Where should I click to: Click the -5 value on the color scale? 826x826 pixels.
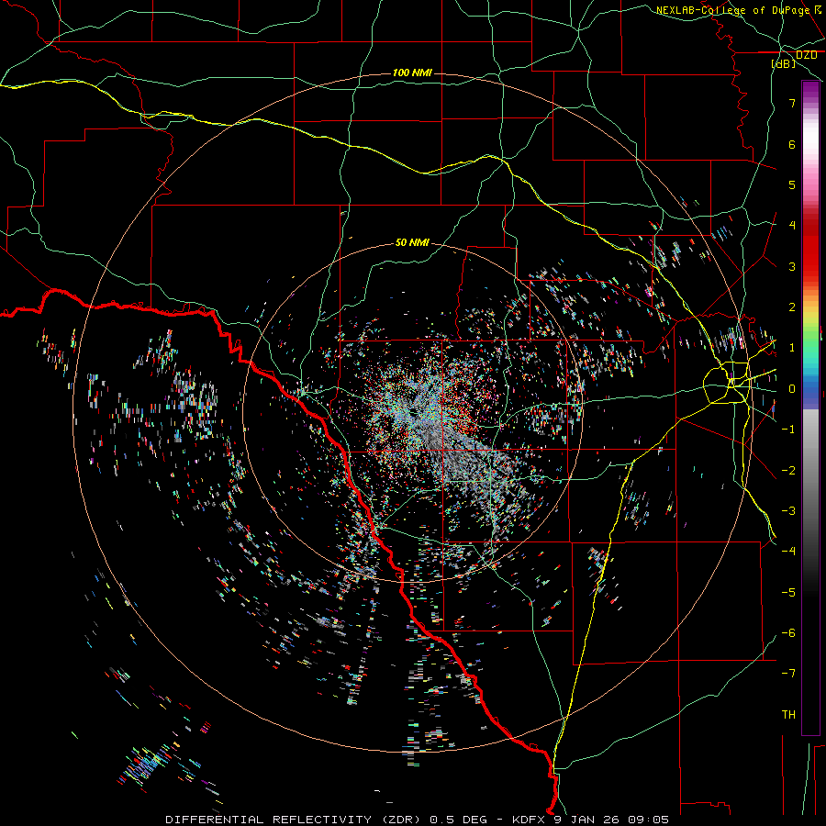[788, 593]
